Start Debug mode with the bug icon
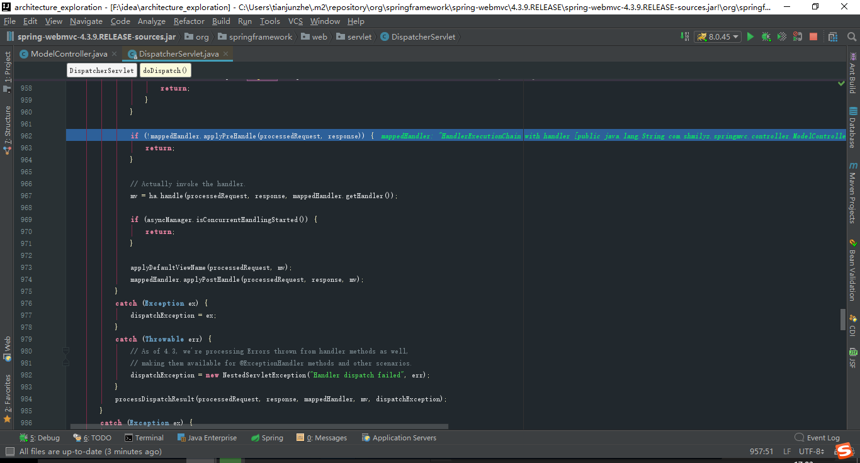 pos(766,36)
